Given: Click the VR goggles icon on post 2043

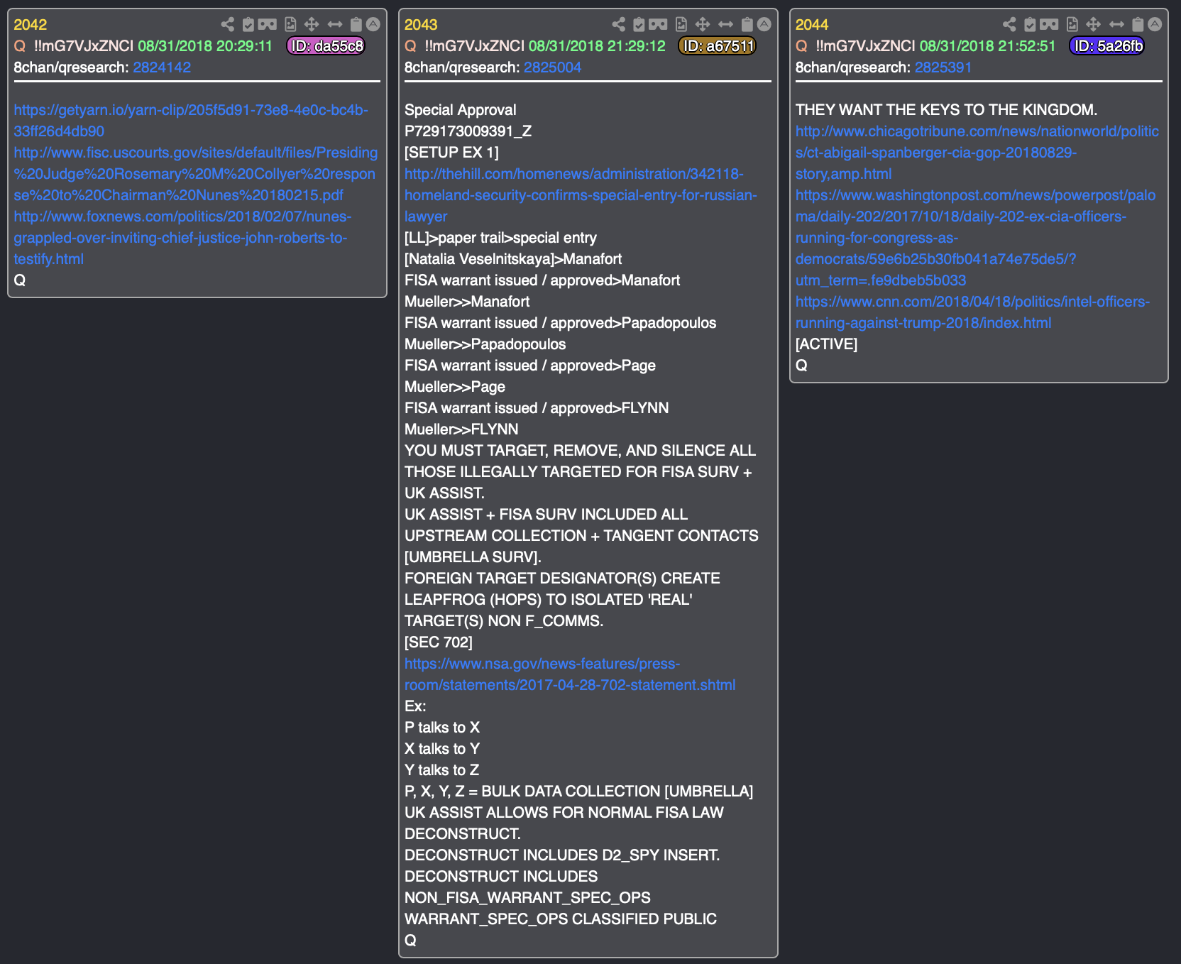Looking at the screenshot, I should 659,25.
